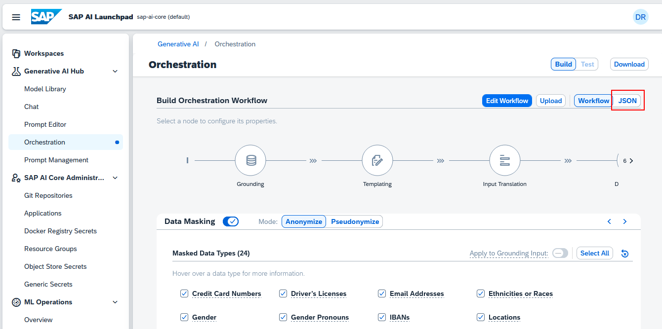The width and height of the screenshot is (662, 329).
Task: Click the ML Operations icon
Action: [x=16, y=302]
